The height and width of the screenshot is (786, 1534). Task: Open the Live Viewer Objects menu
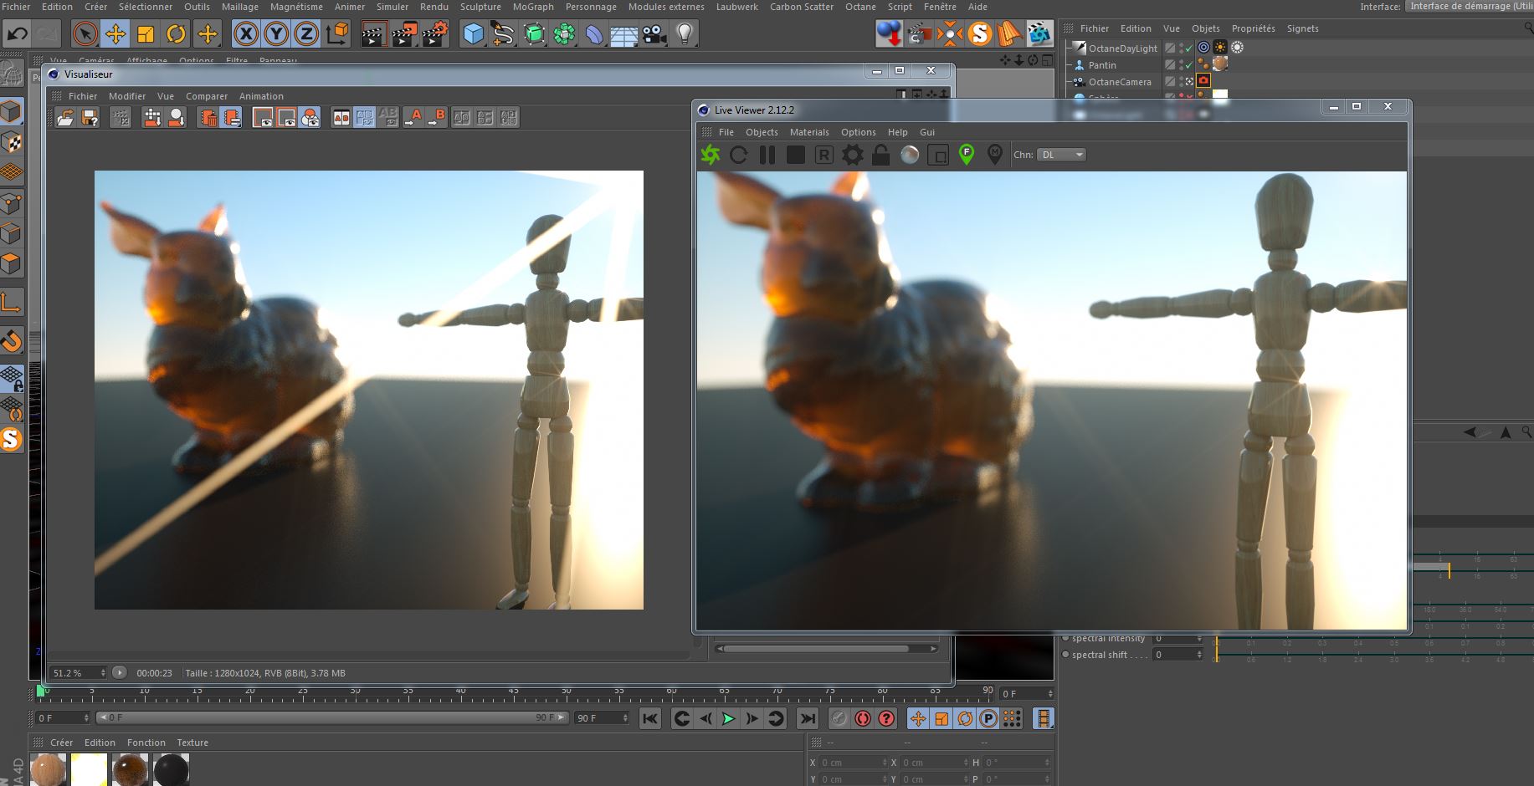(762, 132)
